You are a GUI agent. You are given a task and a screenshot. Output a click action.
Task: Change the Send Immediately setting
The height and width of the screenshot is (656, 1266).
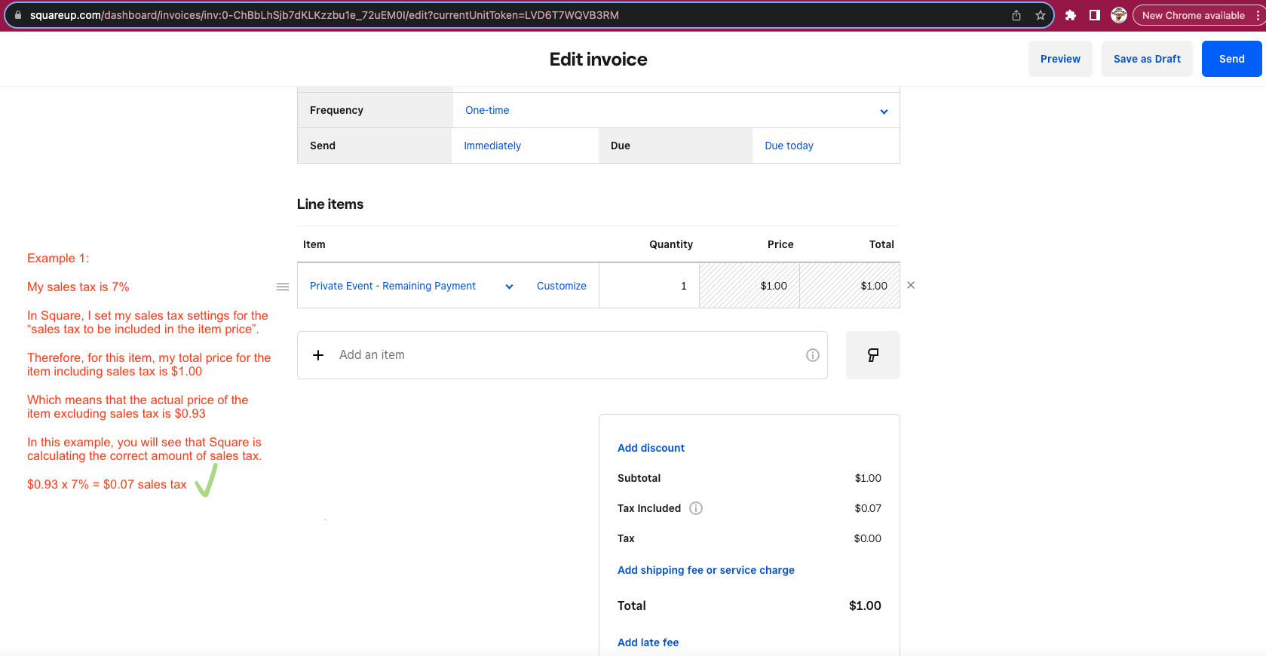point(492,146)
